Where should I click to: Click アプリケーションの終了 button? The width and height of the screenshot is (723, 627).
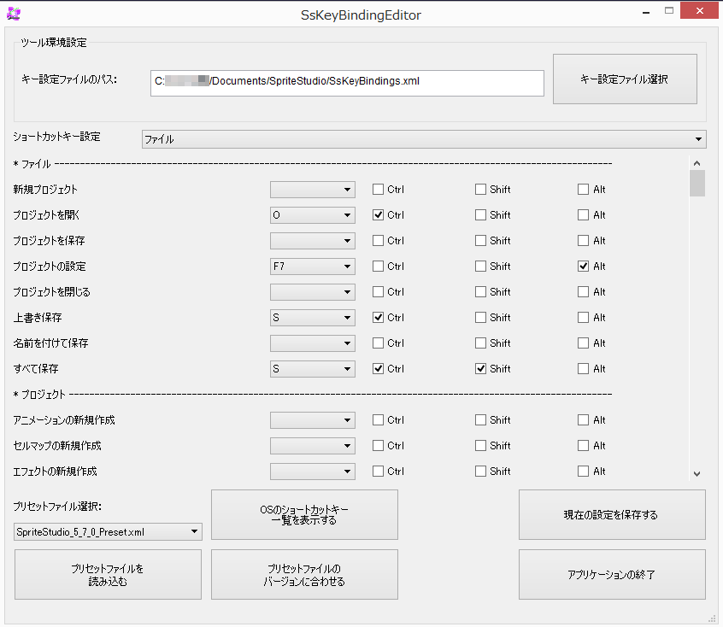(612, 574)
